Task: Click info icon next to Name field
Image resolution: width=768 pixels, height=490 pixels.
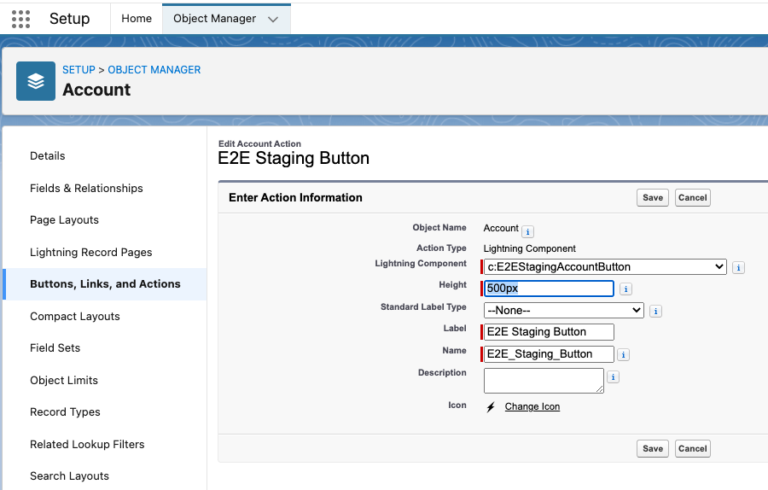Action: tap(624, 355)
